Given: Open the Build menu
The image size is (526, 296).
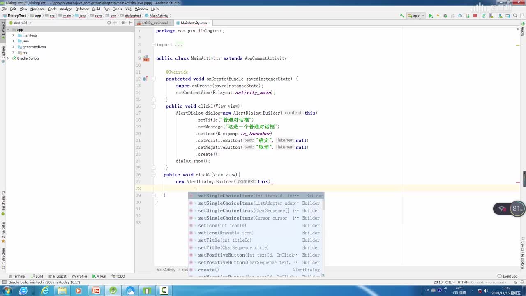Looking at the screenshot, I should (x=96, y=9).
